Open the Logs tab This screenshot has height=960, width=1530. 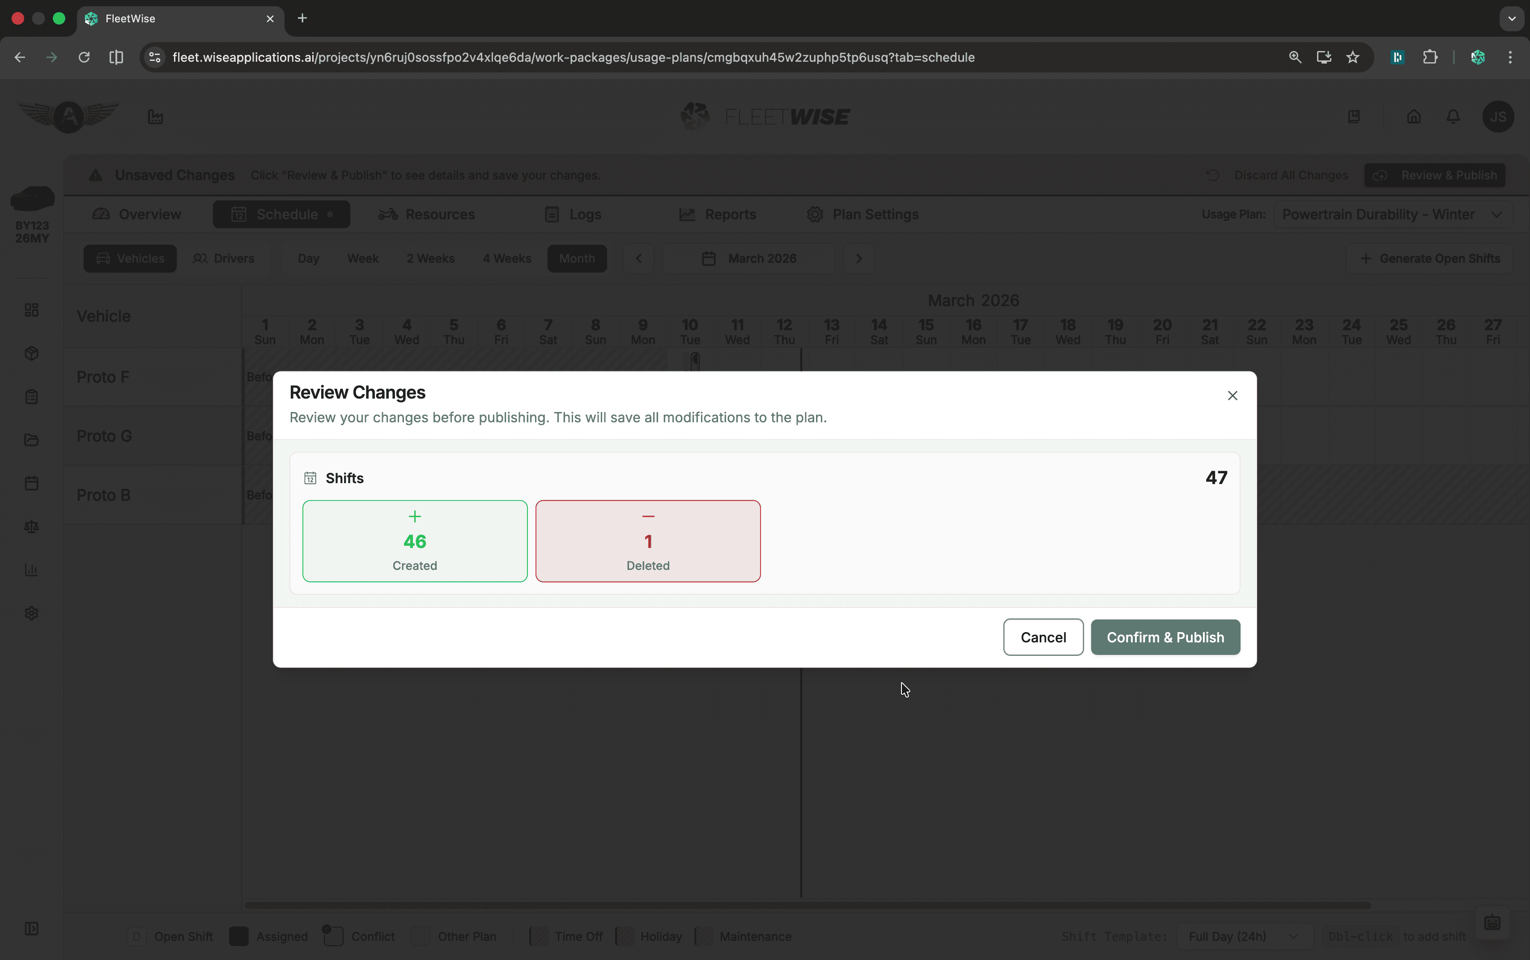coord(573,215)
